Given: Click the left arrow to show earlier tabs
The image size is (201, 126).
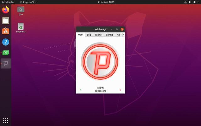Looking at the screenshot, I should [x=122, y=35].
